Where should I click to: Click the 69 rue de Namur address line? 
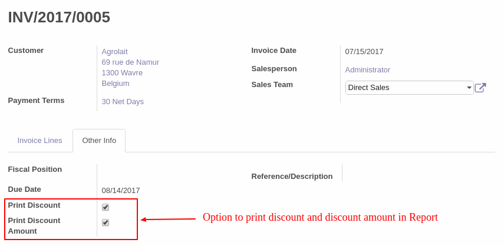130,62
